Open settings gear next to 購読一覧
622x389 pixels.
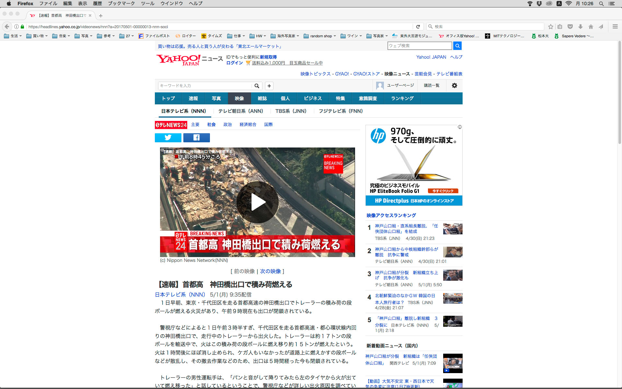pyautogui.click(x=454, y=86)
